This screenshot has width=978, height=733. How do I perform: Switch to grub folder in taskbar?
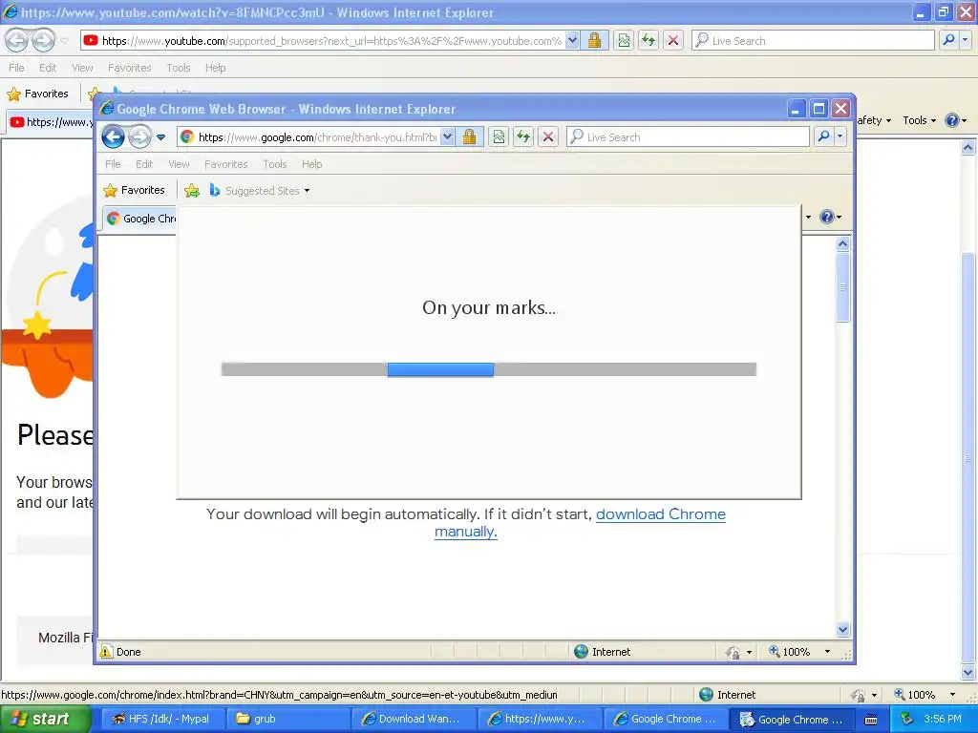[x=288, y=719]
